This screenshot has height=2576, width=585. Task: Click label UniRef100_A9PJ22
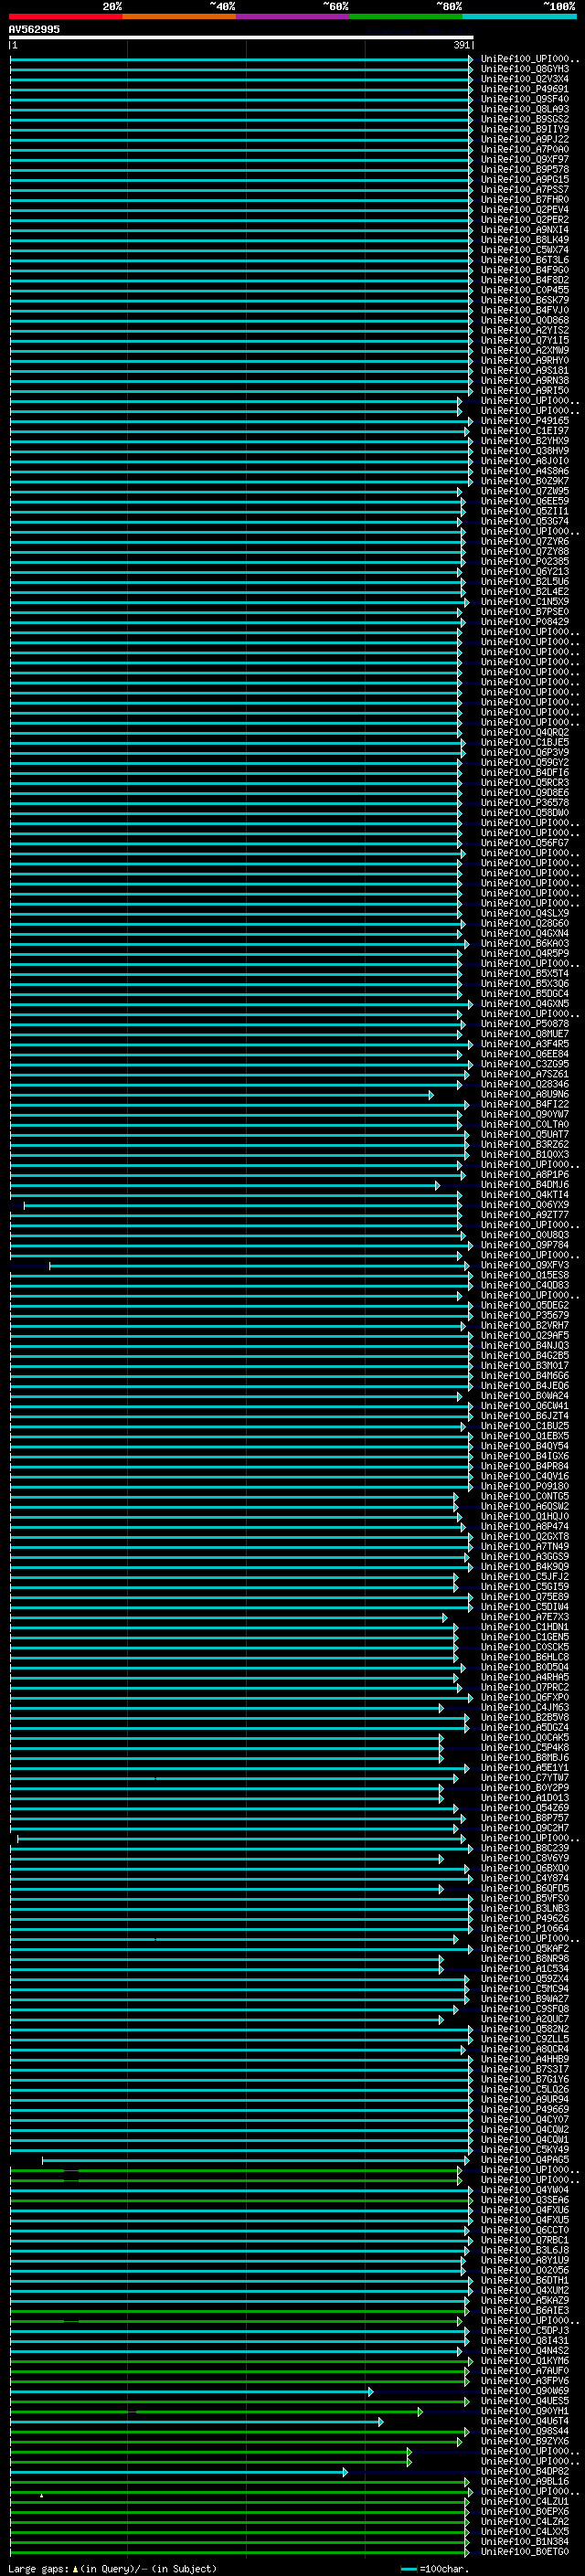[x=525, y=139]
